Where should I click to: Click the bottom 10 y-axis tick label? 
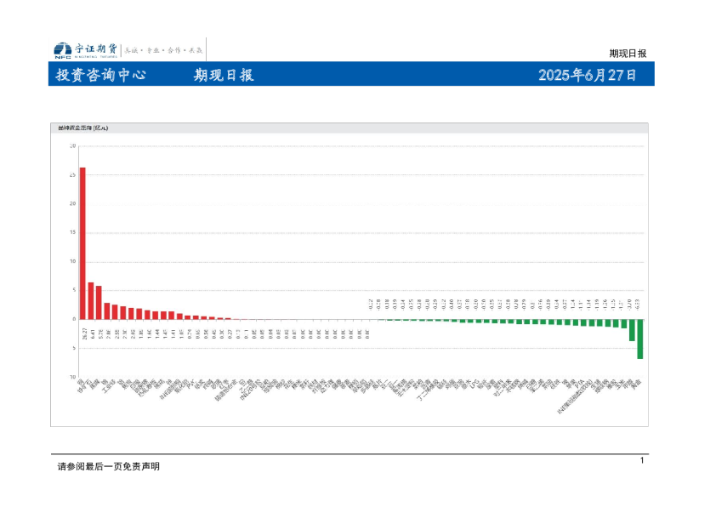pyautogui.click(x=73, y=377)
